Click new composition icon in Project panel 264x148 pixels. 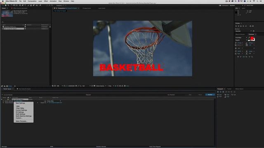click(x=7, y=86)
